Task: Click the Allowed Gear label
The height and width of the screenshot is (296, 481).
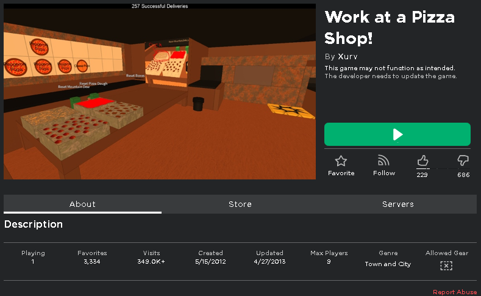Action: click(x=447, y=253)
